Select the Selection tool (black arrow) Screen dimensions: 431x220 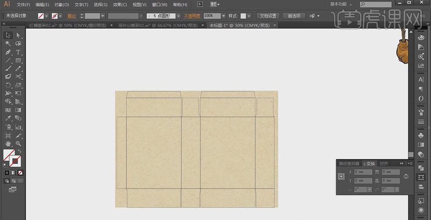pyautogui.click(x=8, y=35)
